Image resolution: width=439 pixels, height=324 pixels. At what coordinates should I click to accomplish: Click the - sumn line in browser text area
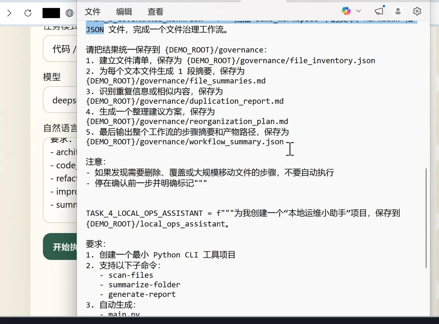click(x=63, y=205)
